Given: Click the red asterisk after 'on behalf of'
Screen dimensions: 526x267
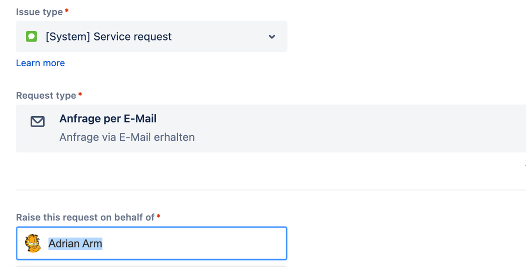Looking at the screenshot, I should coord(159,217).
